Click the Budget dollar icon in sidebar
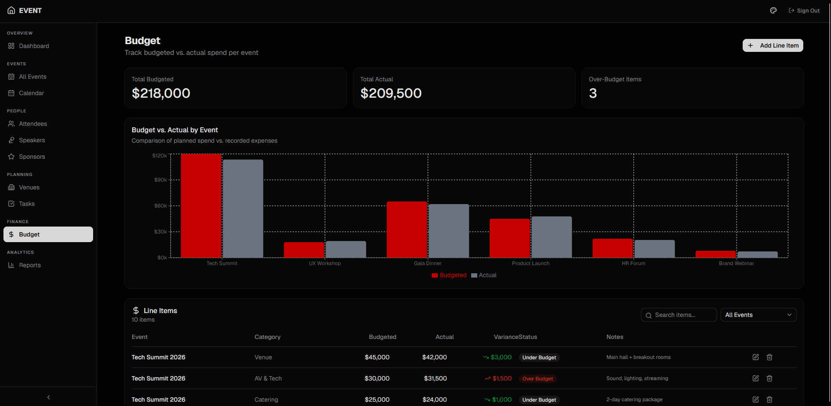831x406 pixels. [x=11, y=234]
